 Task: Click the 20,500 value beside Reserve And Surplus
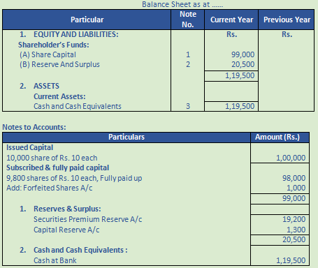243,64
